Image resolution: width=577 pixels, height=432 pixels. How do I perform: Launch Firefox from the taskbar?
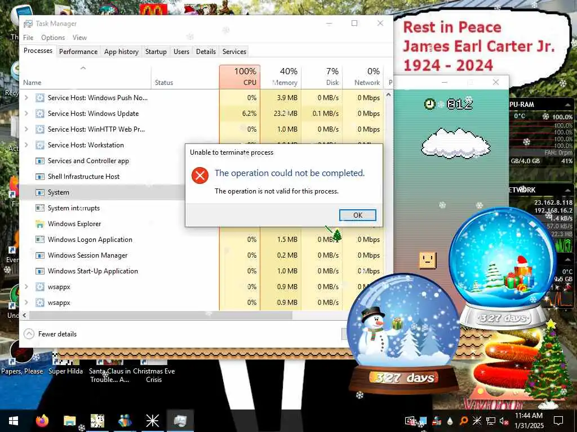click(42, 421)
